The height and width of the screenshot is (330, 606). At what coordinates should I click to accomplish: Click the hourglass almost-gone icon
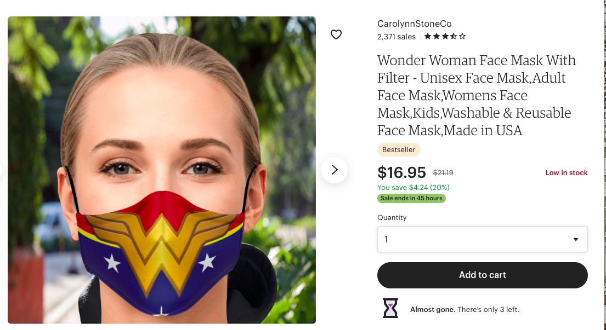click(x=390, y=308)
